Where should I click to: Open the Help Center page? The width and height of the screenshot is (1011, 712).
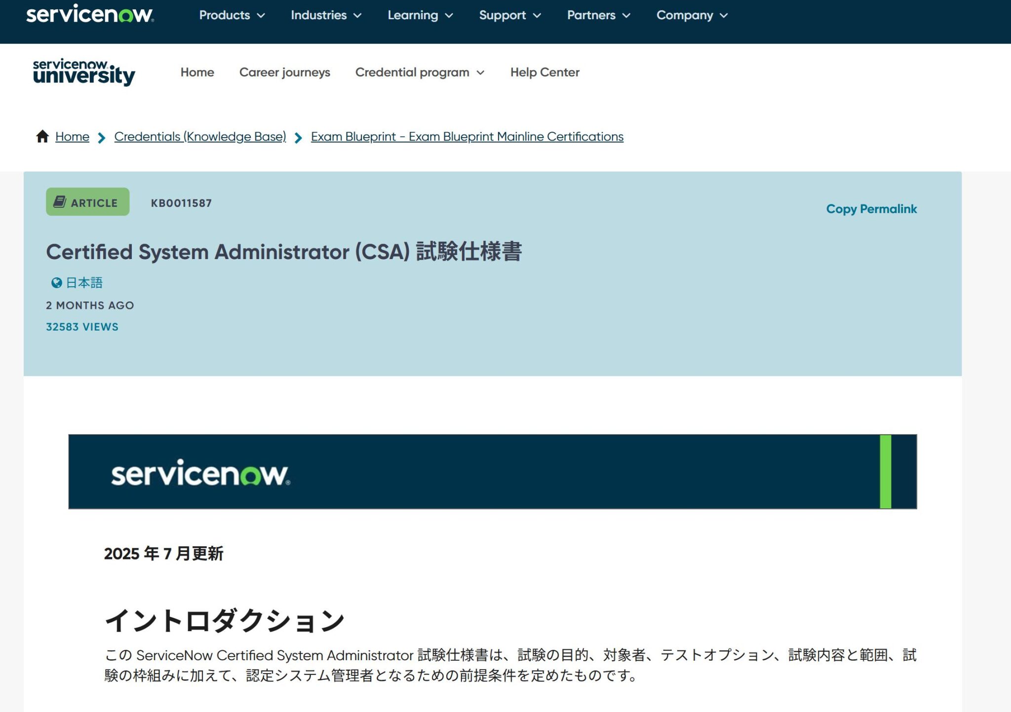click(x=544, y=72)
